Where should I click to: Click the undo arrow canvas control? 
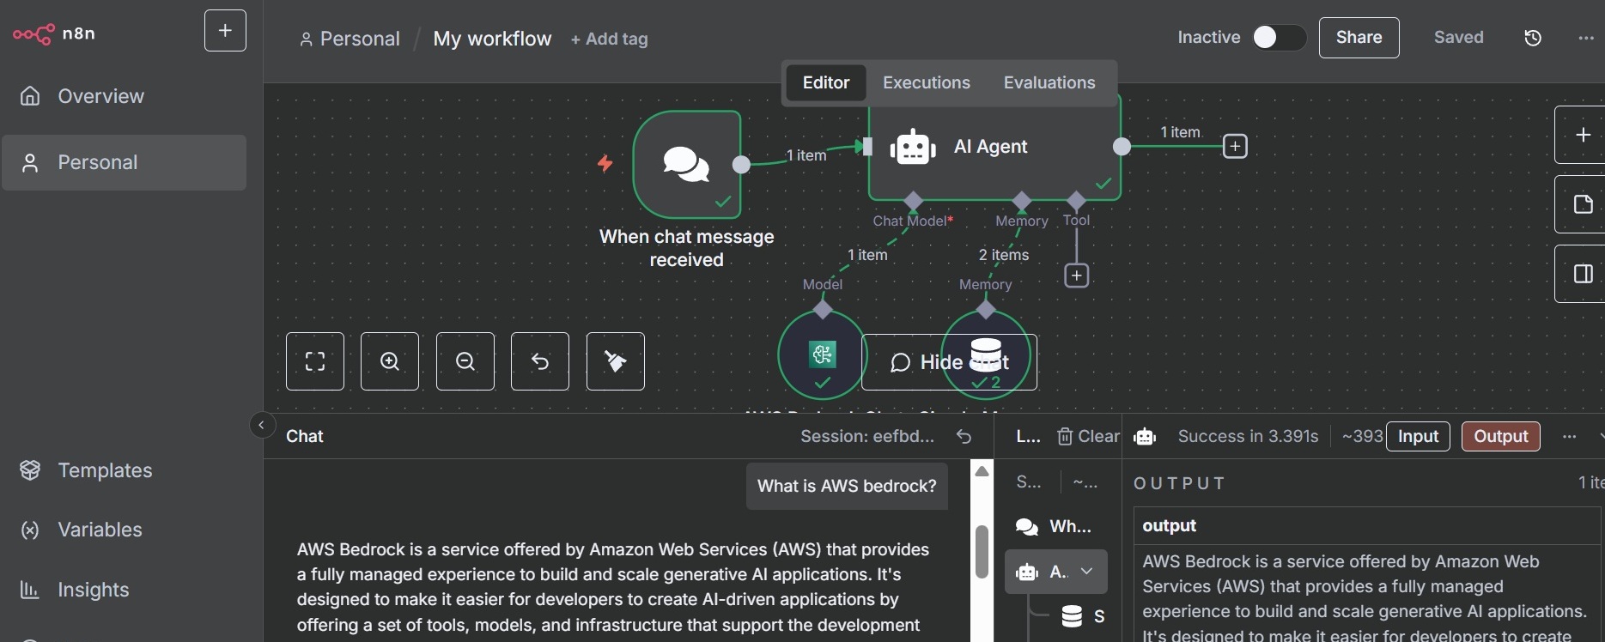[x=540, y=361]
